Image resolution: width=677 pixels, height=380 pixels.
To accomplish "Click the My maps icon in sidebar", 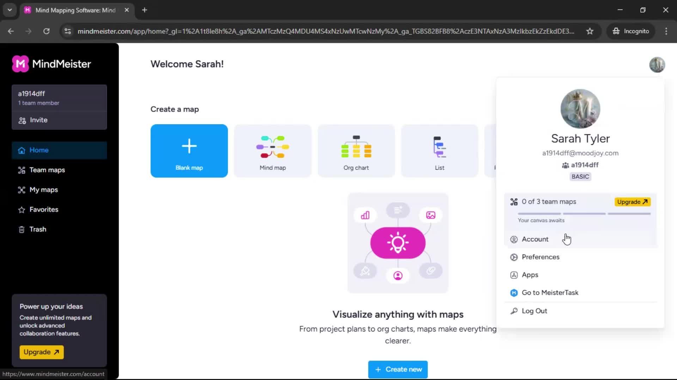I will [x=22, y=190].
